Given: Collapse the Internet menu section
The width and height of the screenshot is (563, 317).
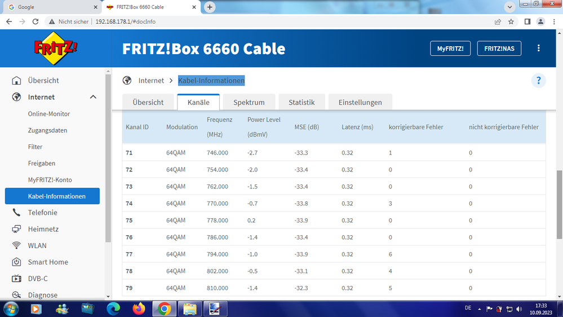Looking at the screenshot, I should [x=93, y=97].
